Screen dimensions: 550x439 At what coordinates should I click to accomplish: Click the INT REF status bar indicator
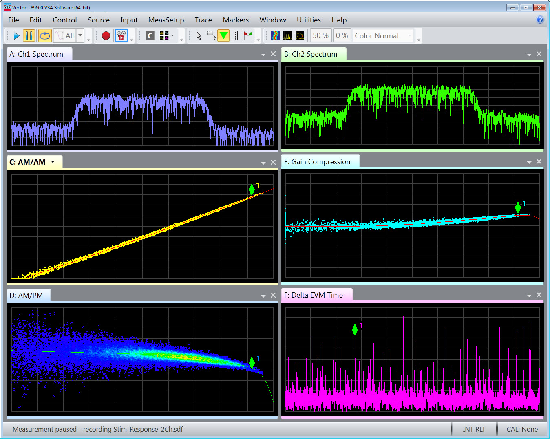tap(474, 429)
